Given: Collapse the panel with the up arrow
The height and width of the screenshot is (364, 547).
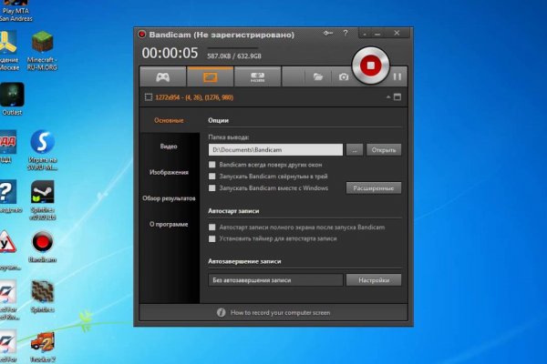Looking at the screenshot, I should tap(387, 97).
